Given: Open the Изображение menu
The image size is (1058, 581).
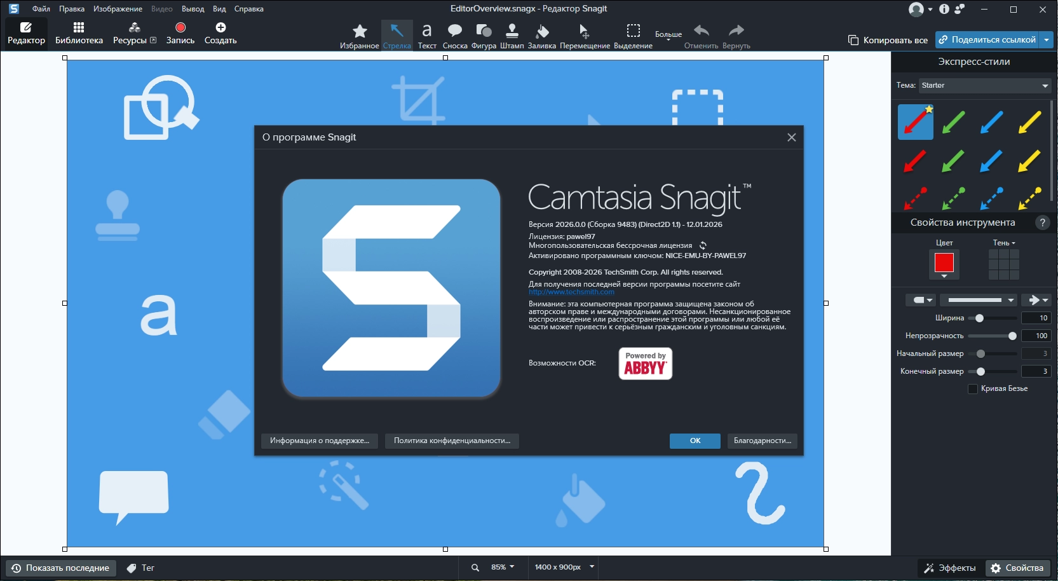Looking at the screenshot, I should coord(118,9).
